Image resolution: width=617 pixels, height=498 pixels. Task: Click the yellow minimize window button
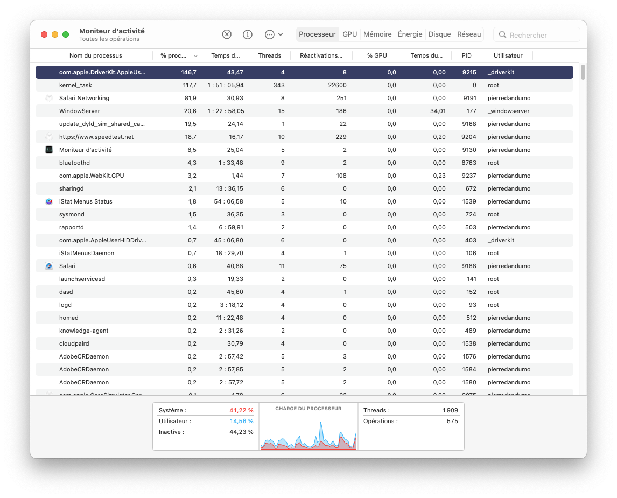point(55,34)
